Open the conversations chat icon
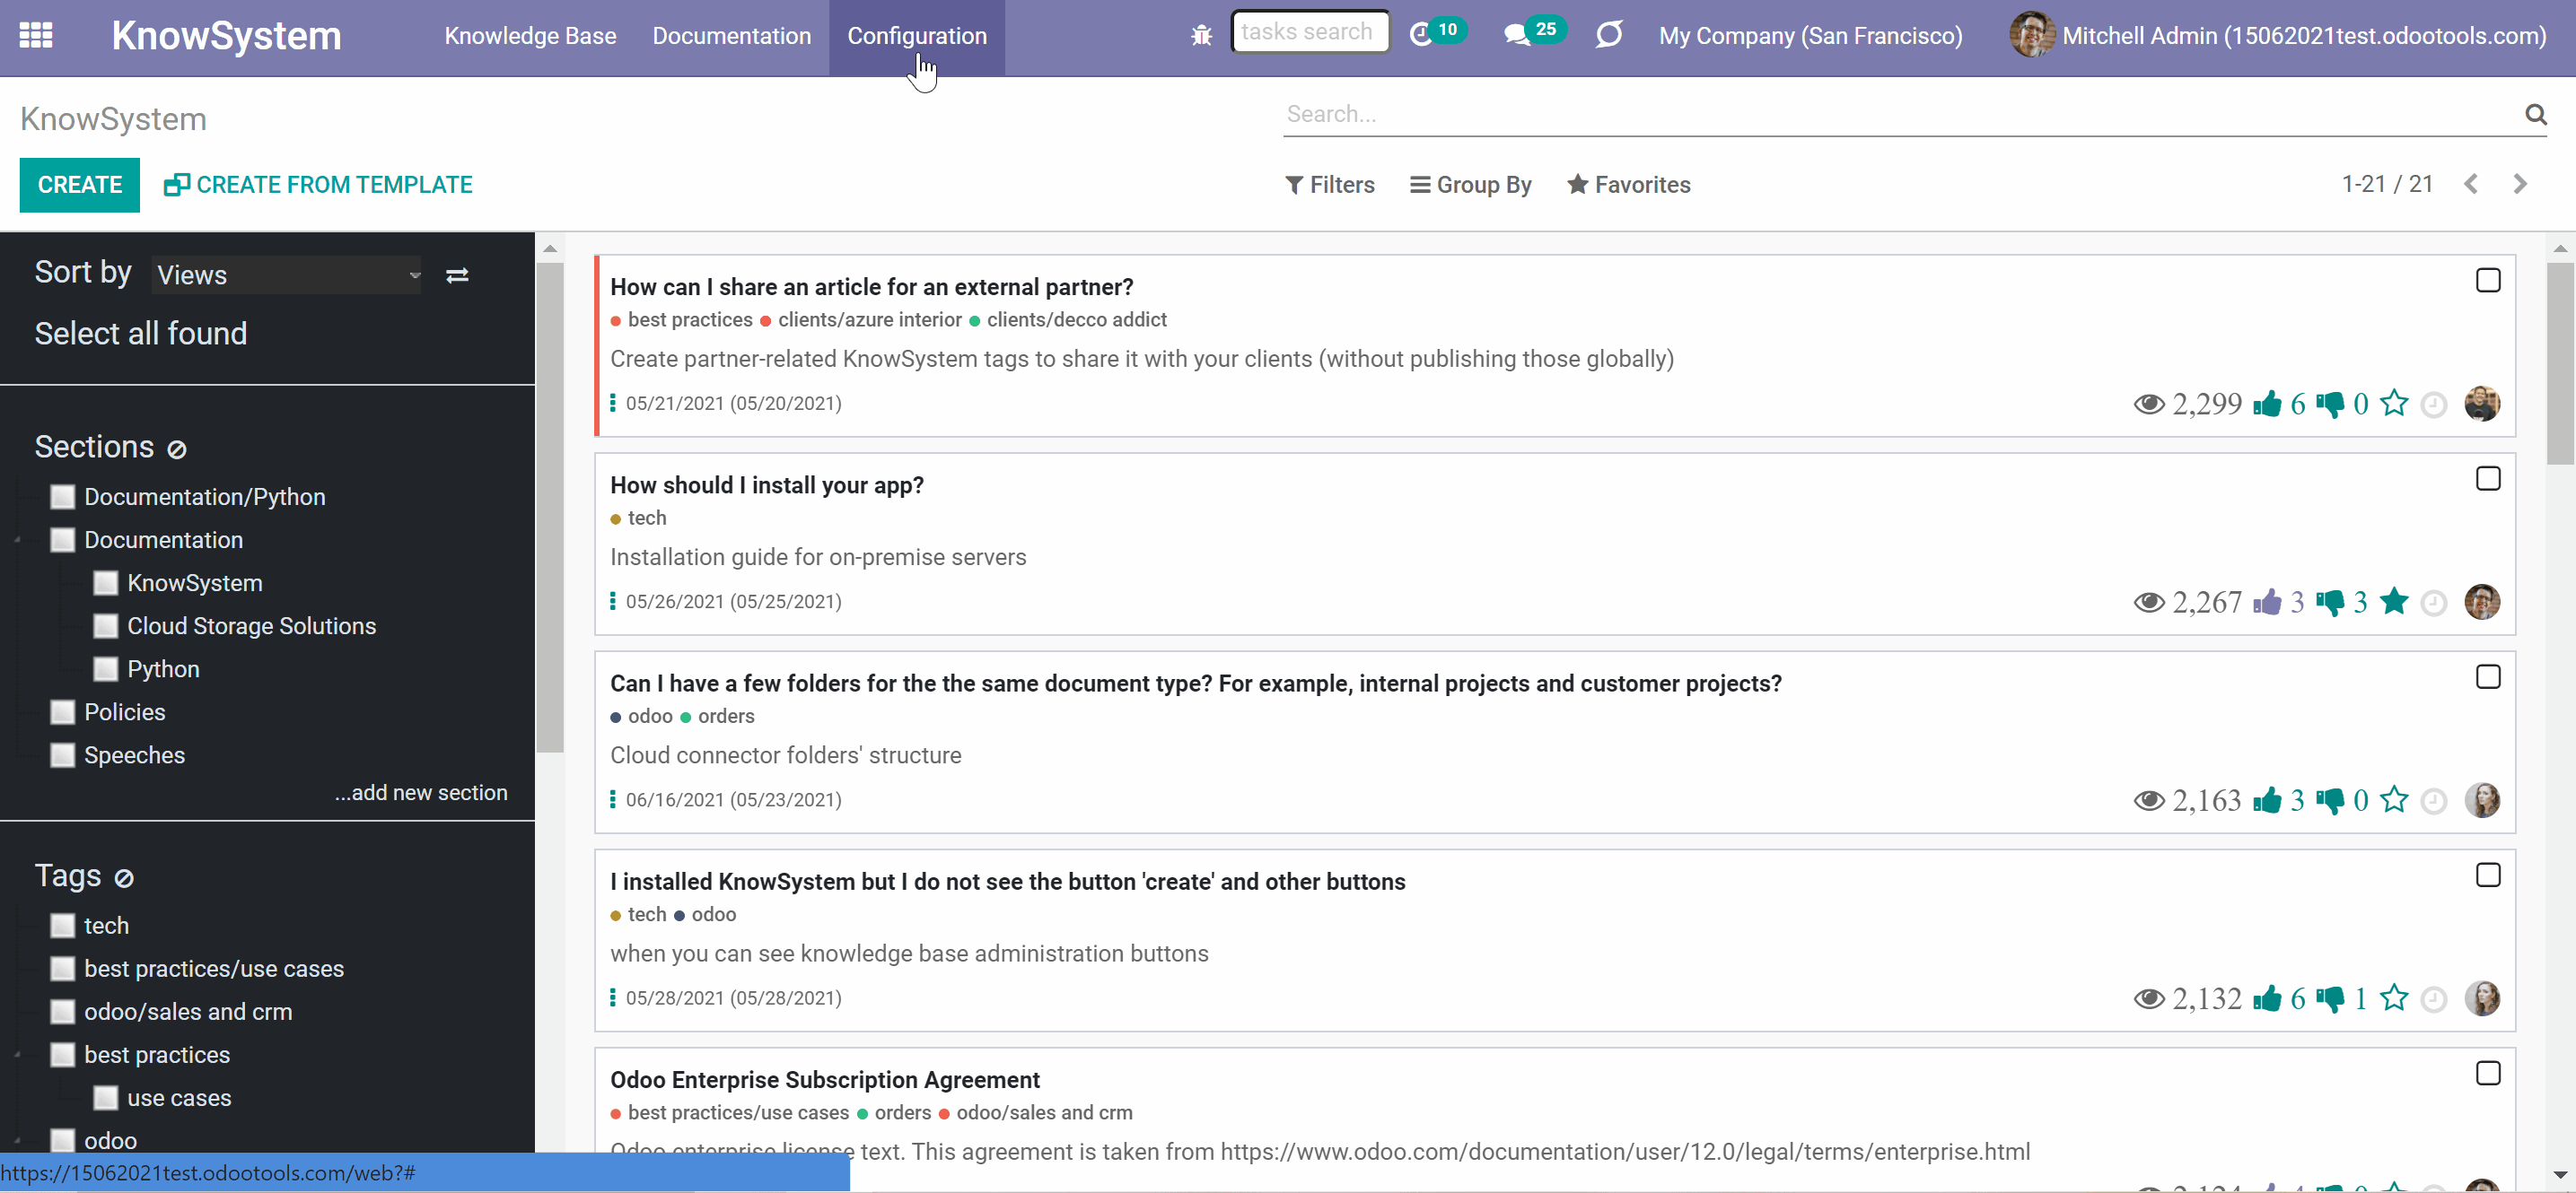 1516,35
